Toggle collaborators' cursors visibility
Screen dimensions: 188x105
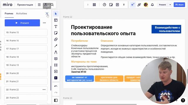pyautogui.click(x=133, y=5)
